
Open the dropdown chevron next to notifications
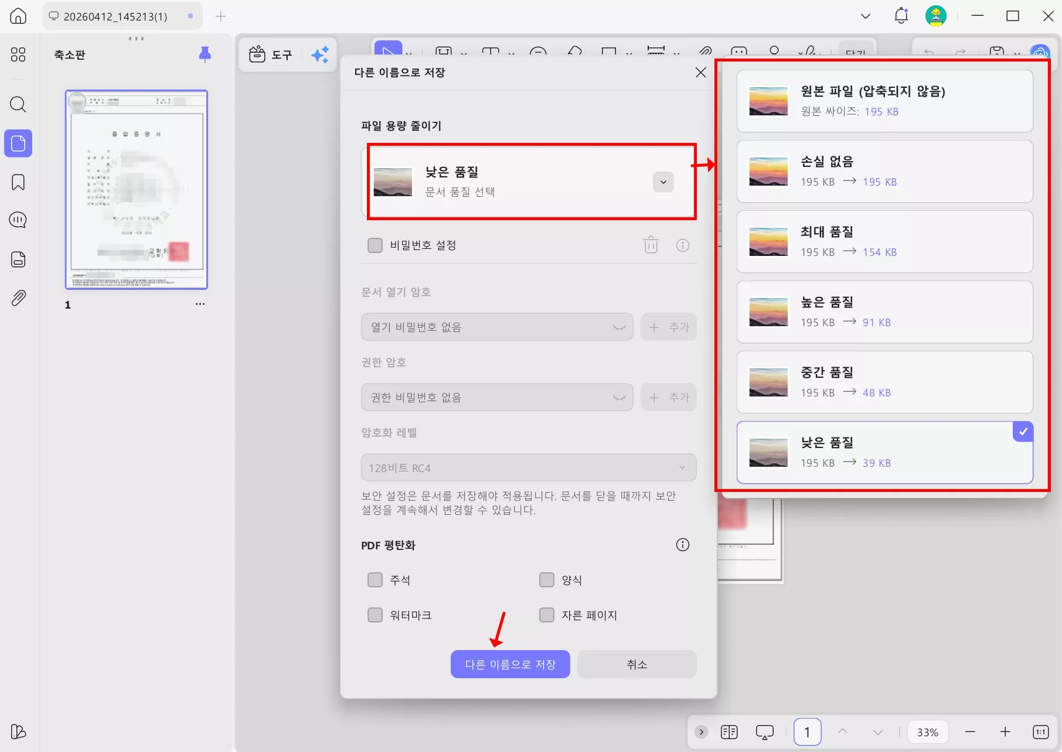tap(865, 16)
